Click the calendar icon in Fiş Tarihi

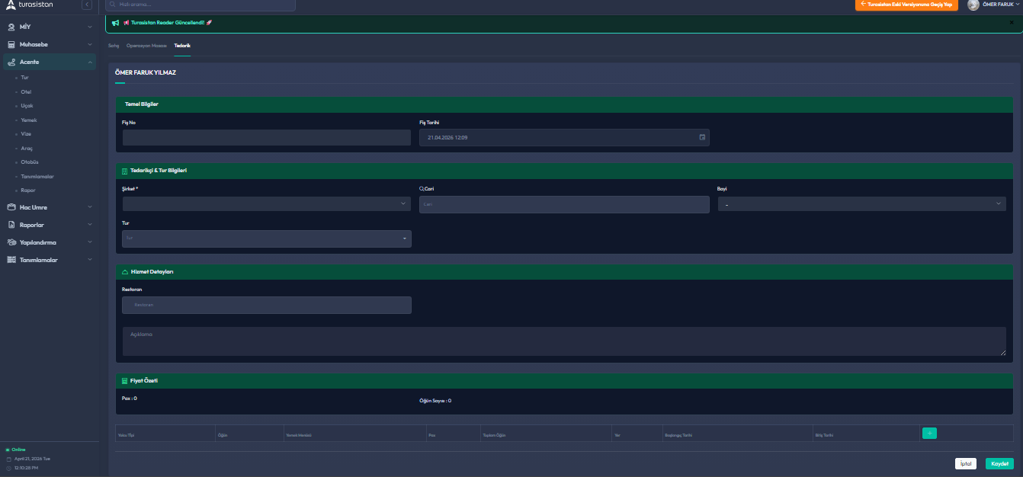(x=702, y=137)
